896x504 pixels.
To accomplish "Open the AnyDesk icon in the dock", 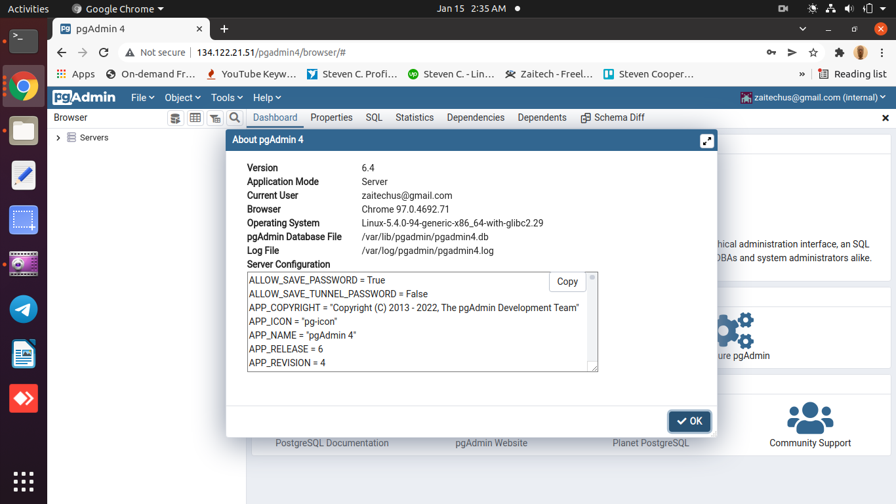I will [x=24, y=398].
